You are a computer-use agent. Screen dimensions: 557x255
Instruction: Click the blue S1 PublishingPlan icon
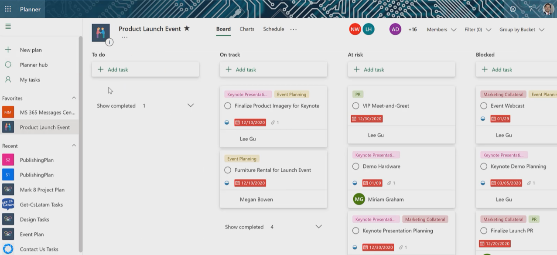point(8,175)
